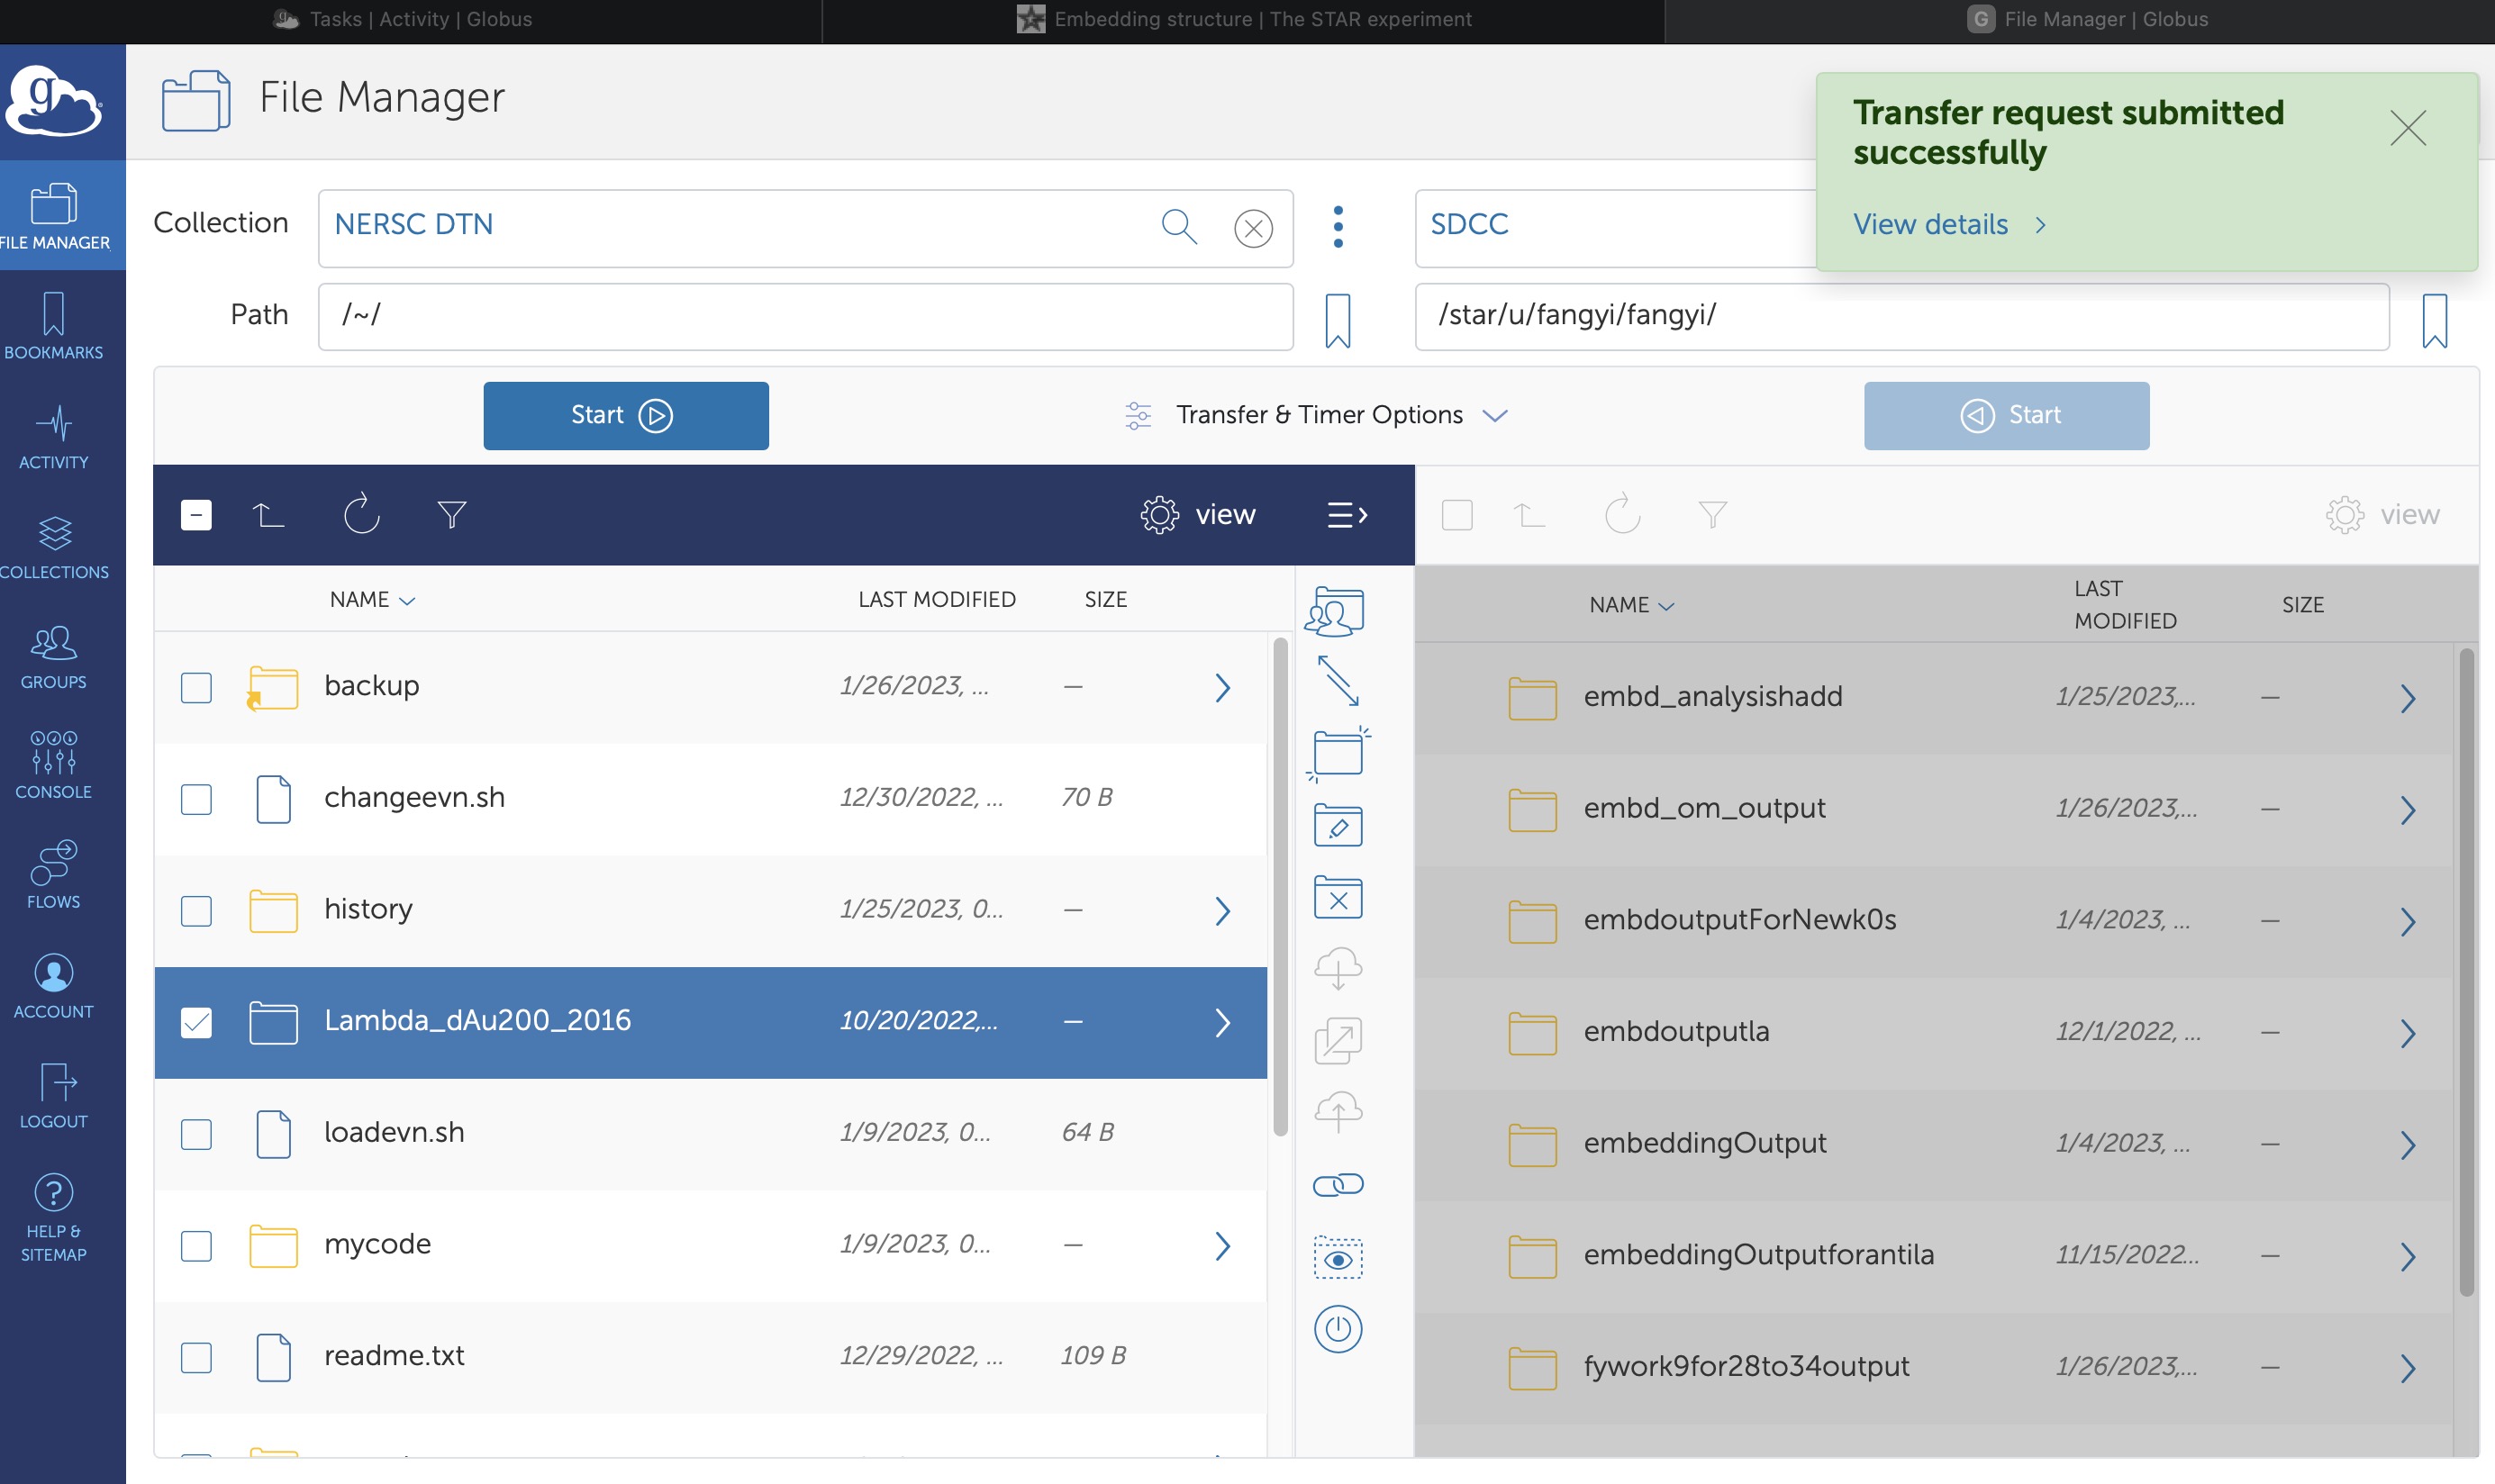Open embd_analysishadd via chevron
Viewport: 2495px width, 1484px height.
point(2407,698)
